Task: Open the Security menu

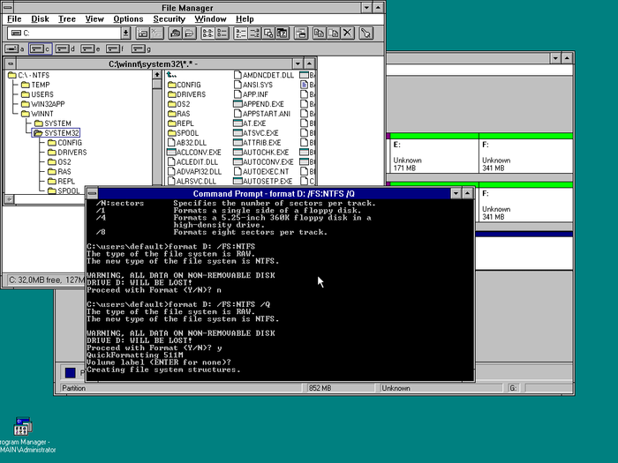Action: tap(169, 19)
